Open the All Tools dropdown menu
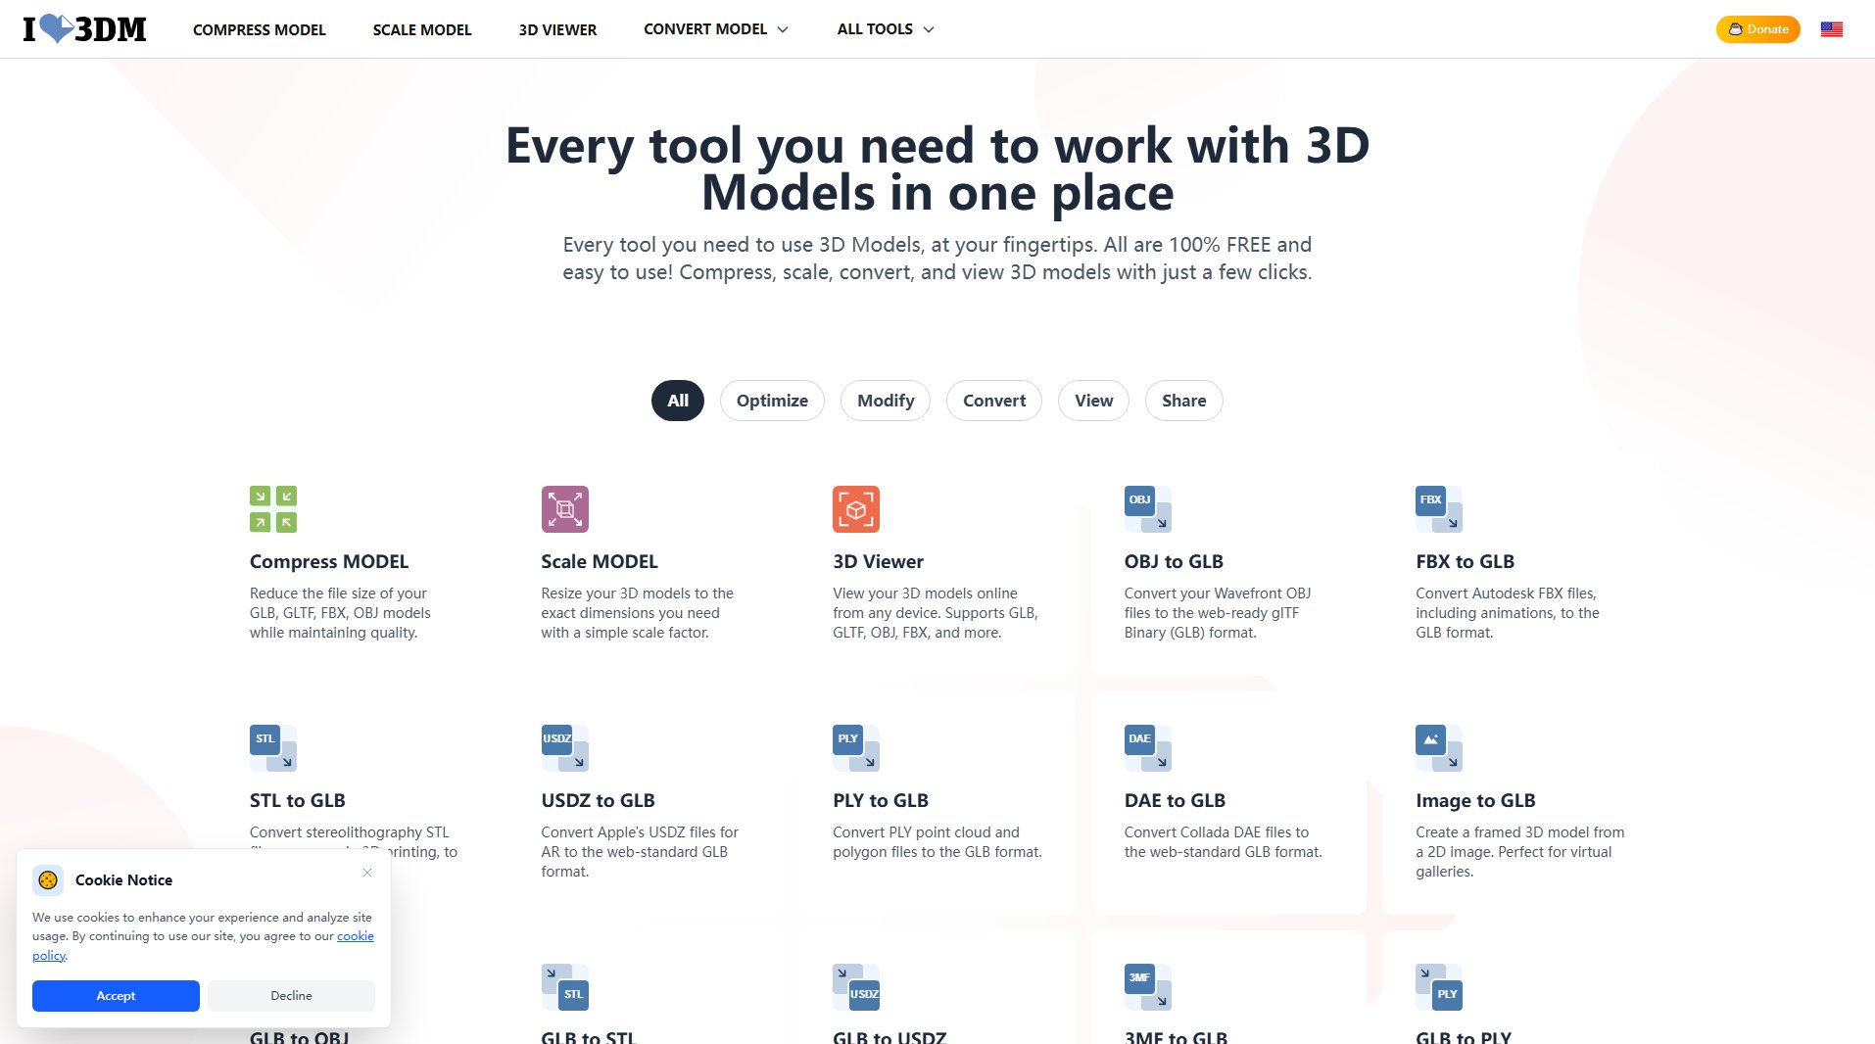The image size is (1875, 1044). pos(885,29)
